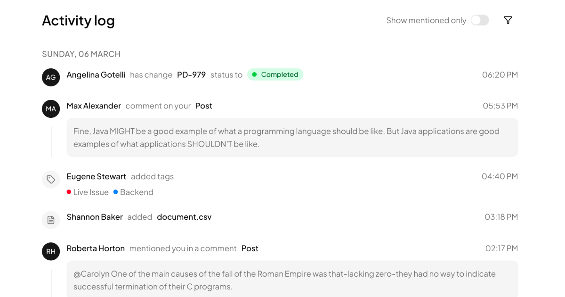Click the document icon beside Shannon Baker's entry

click(x=51, y=220)
